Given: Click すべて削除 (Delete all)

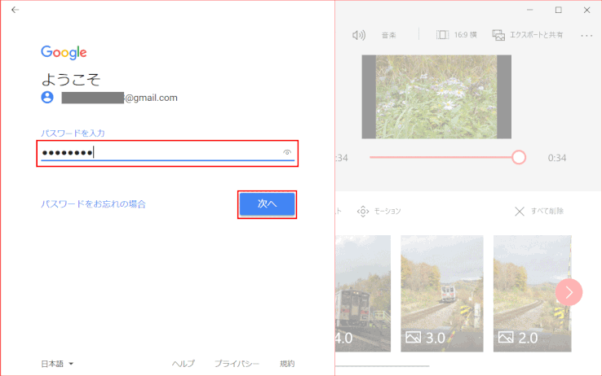Looking at the screenshot, I should tap(547, 212).
